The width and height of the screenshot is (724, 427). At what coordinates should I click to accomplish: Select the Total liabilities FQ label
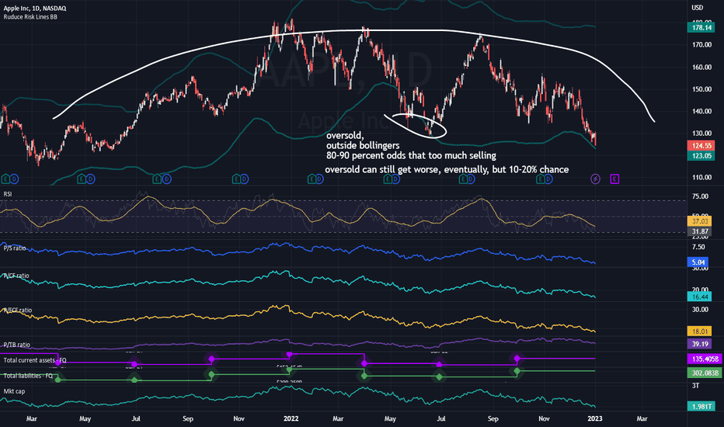[28, 376]
